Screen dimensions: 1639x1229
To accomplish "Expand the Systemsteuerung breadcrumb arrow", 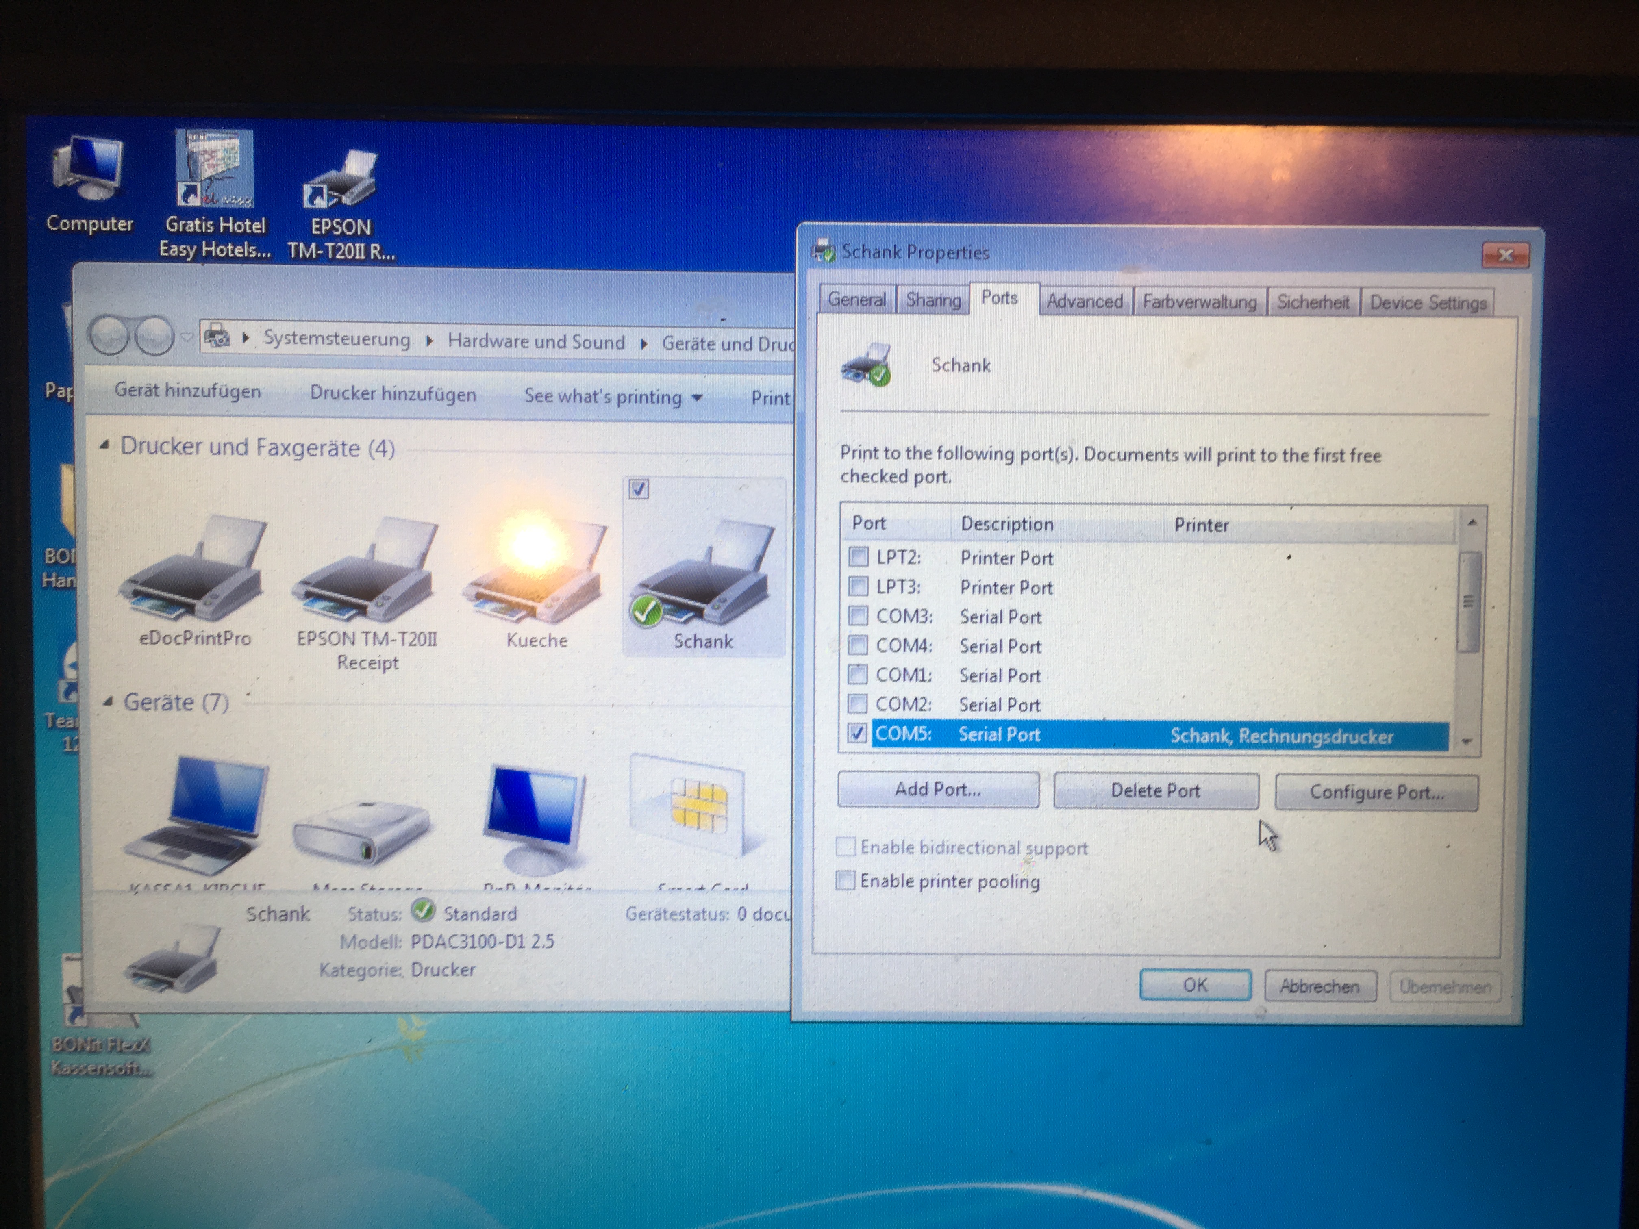I will click(x=430, y=341).
